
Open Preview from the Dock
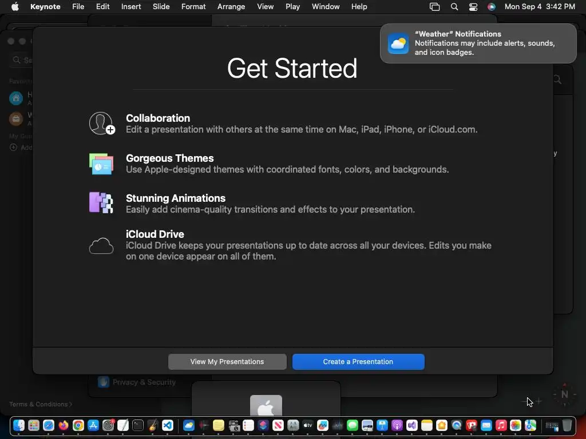point(367,425)
